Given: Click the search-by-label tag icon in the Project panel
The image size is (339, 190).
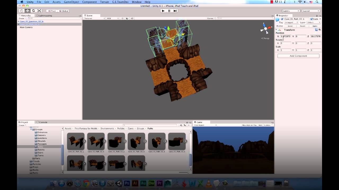Looking at the screenshot, I should (x=185, y=125).
